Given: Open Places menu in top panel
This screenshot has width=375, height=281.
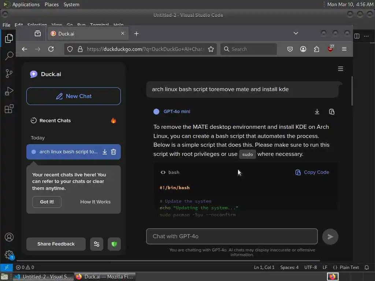Looking at the screenshot, I should [52, 4].
